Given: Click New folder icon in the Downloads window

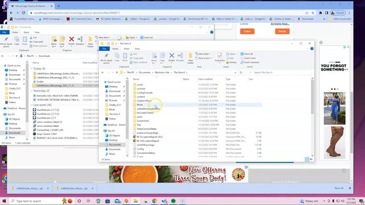Looking at the screenshot, I should [x=90, y=42].
